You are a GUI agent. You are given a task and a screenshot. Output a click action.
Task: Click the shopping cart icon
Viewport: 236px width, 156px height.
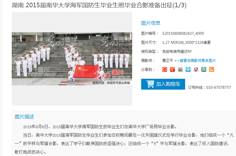tap(150, 84)
